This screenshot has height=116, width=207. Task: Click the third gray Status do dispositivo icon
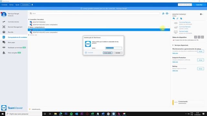click(202, 37)
